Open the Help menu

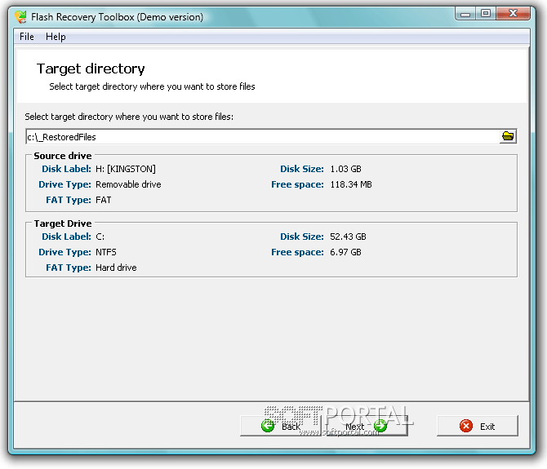56,37
